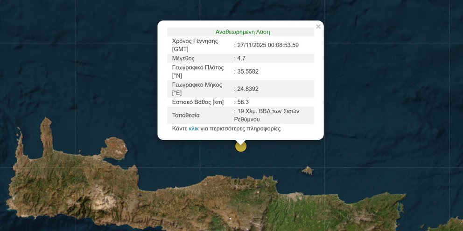This screenshot has height=231, width=463.
Task: Click the Gramvousa peninsula at Crete's western tip
Action: 20,143
